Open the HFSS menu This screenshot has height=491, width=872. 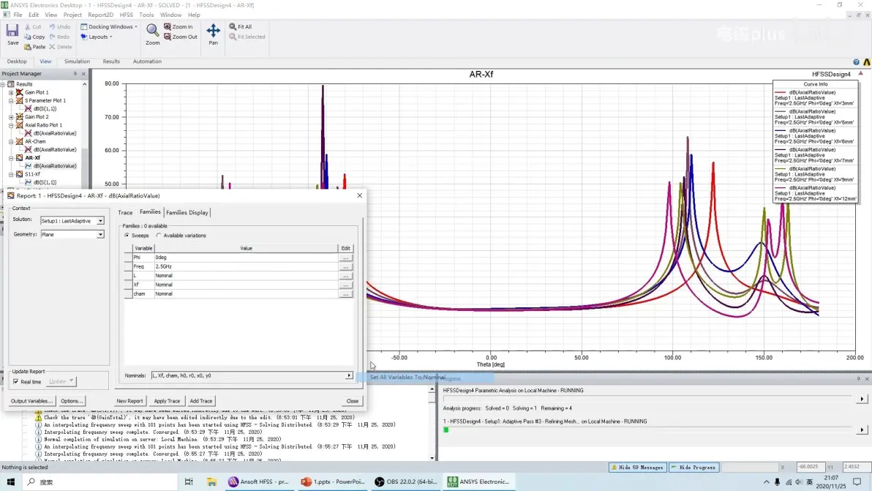(x=127, y=15)
